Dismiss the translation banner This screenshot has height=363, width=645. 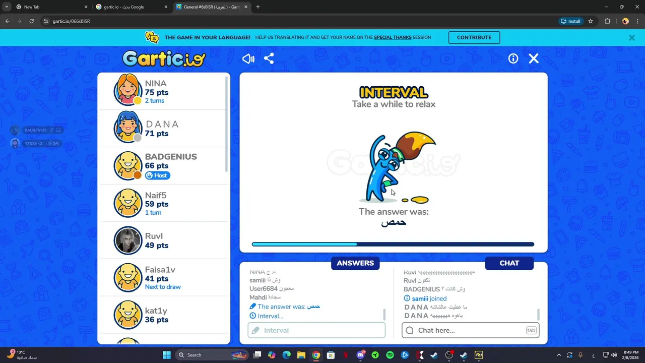click(631, 37)
